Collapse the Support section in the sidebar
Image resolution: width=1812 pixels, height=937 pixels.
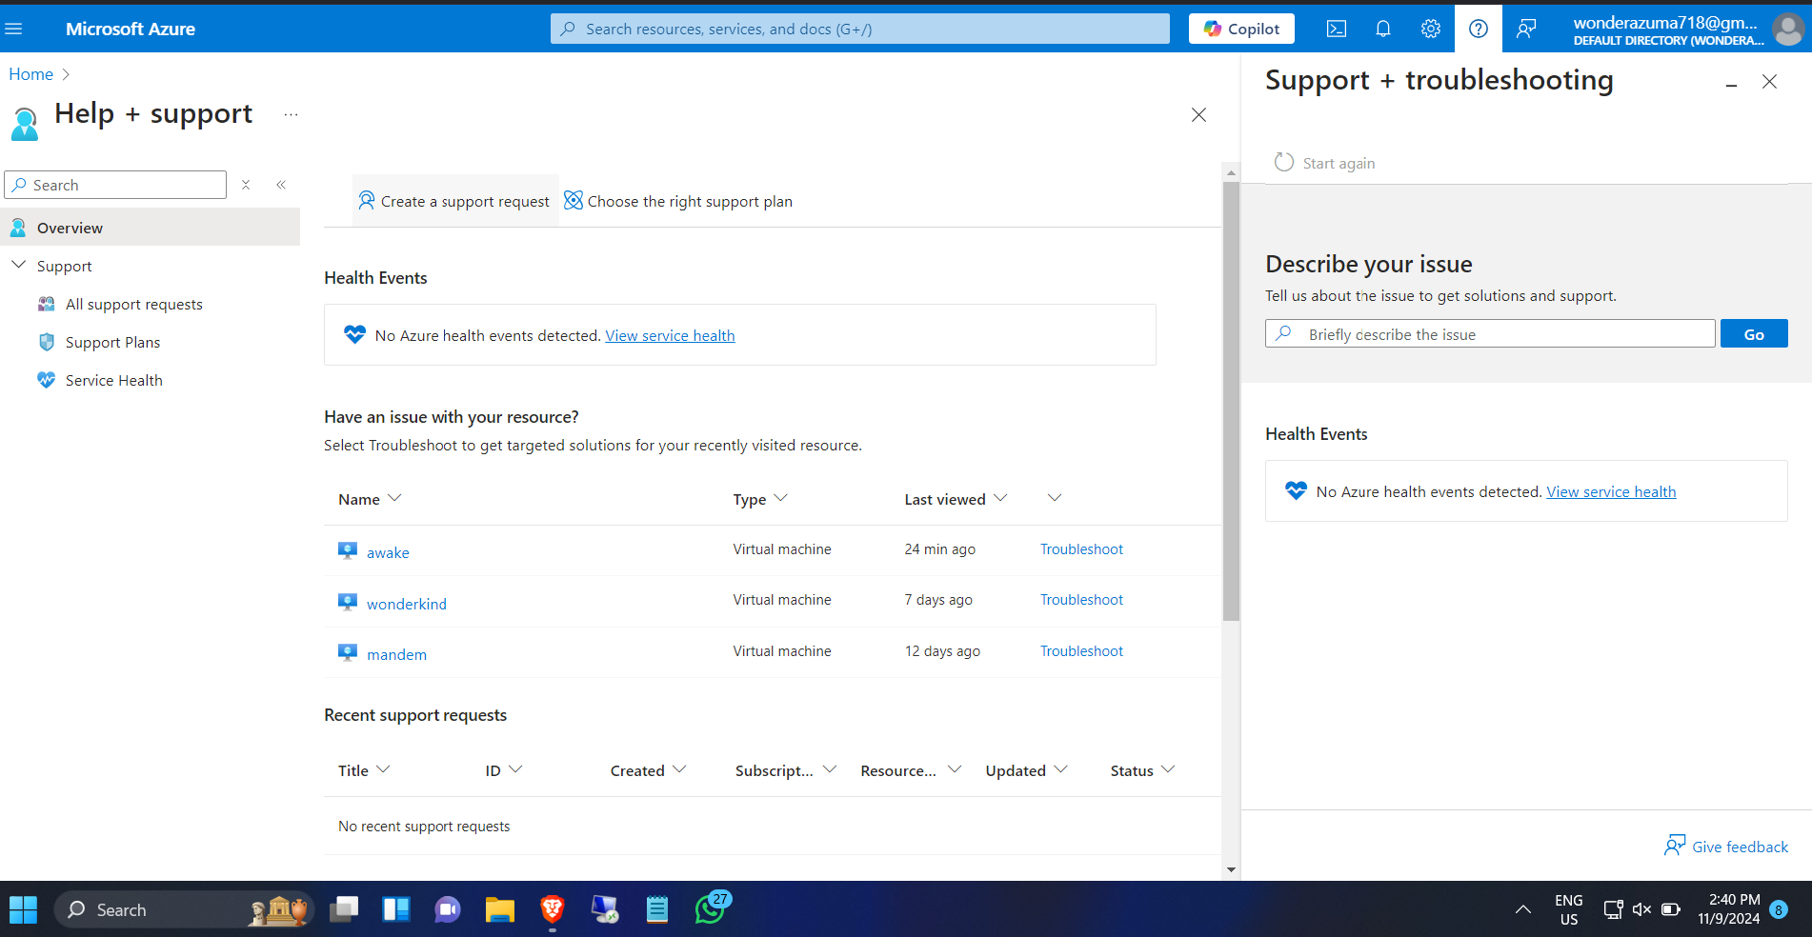(x=18, y=265)
